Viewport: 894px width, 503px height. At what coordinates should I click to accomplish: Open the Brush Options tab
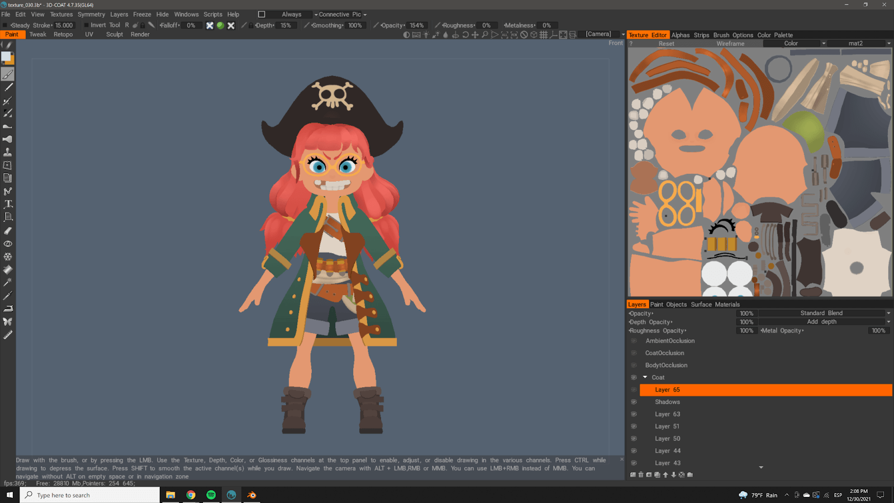click(x=733, y=35)
